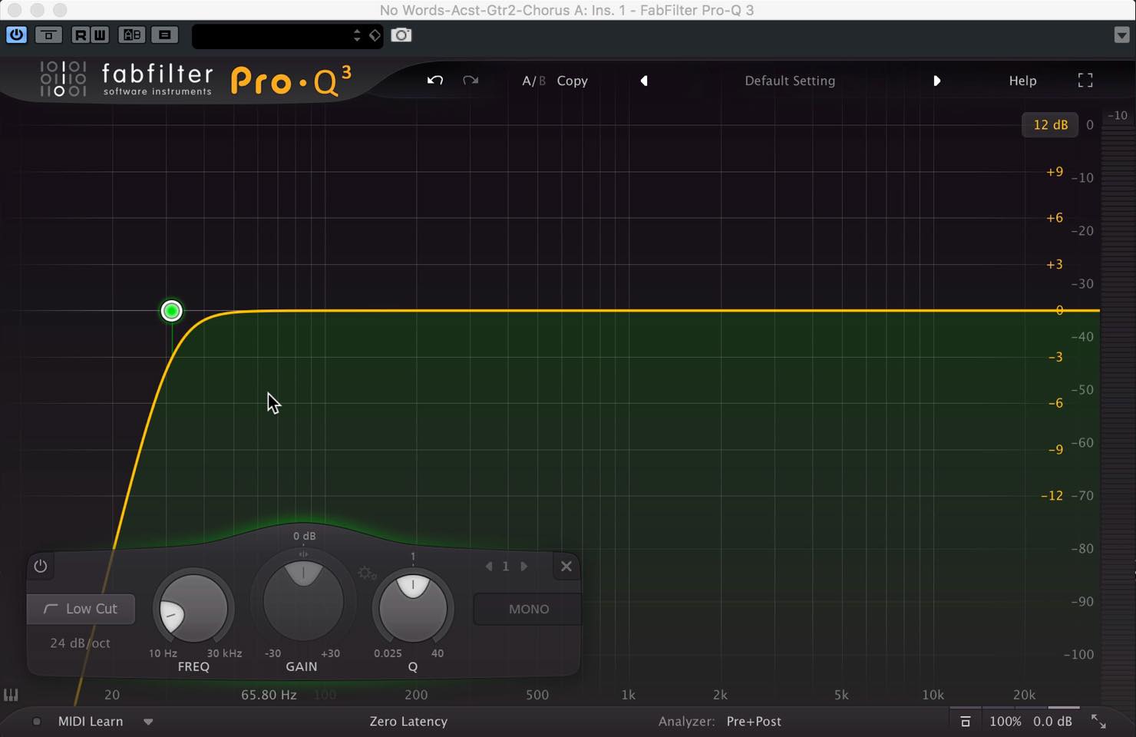
Task: Open the Help menu
Action: coord(1022,81)
